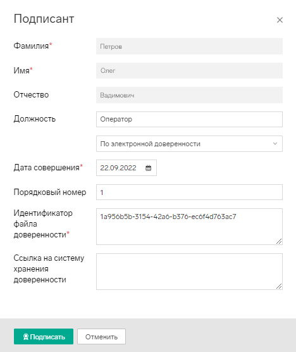The width and height of the screenshot is (296, 352).
Task: Click the Должность label text
Action: tap(35, 119)
